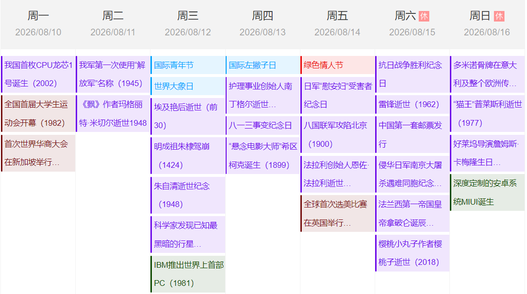Viewport: 527px width, 294px height.
Task: Open the 世界大象日 entry
Action: coord(188,86)
